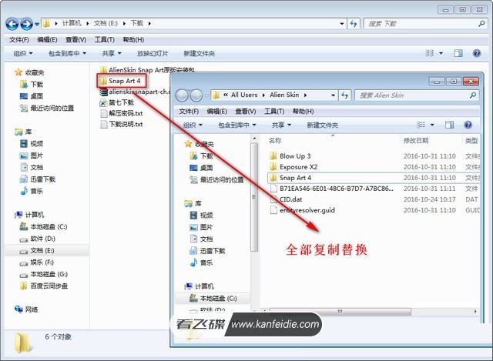Viewport: 493px width, 361px height.
Task: Open 组织 dropdown in Alien Skin window
Action: point(193,125)
